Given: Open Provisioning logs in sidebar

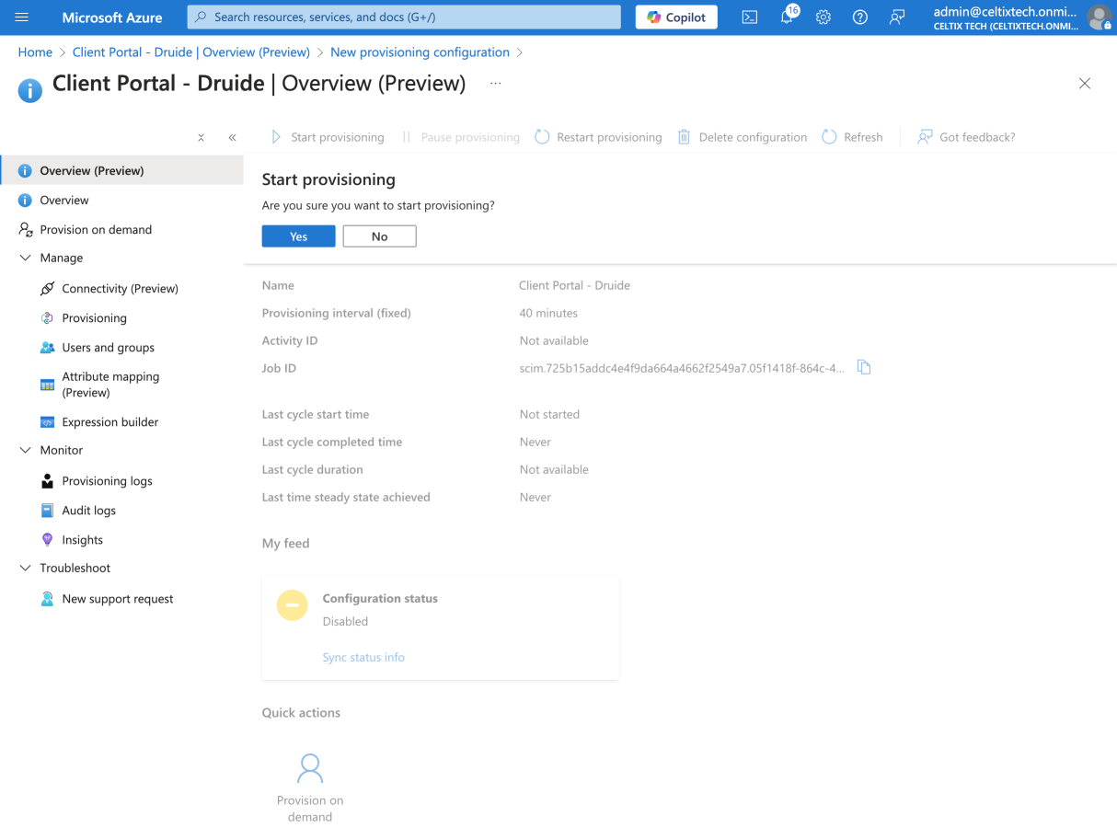Looking at the screenshot, I should coord(107,481).
